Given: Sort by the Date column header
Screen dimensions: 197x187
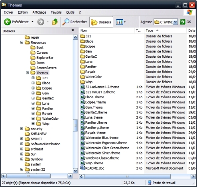Looking at the screenshot, I should tap(192, 31).
